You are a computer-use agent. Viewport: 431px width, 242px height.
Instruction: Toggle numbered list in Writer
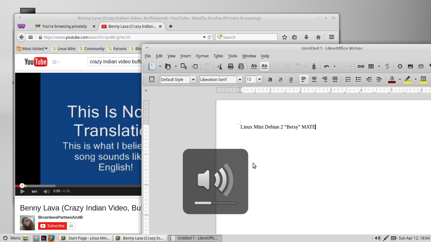(348, 79)
